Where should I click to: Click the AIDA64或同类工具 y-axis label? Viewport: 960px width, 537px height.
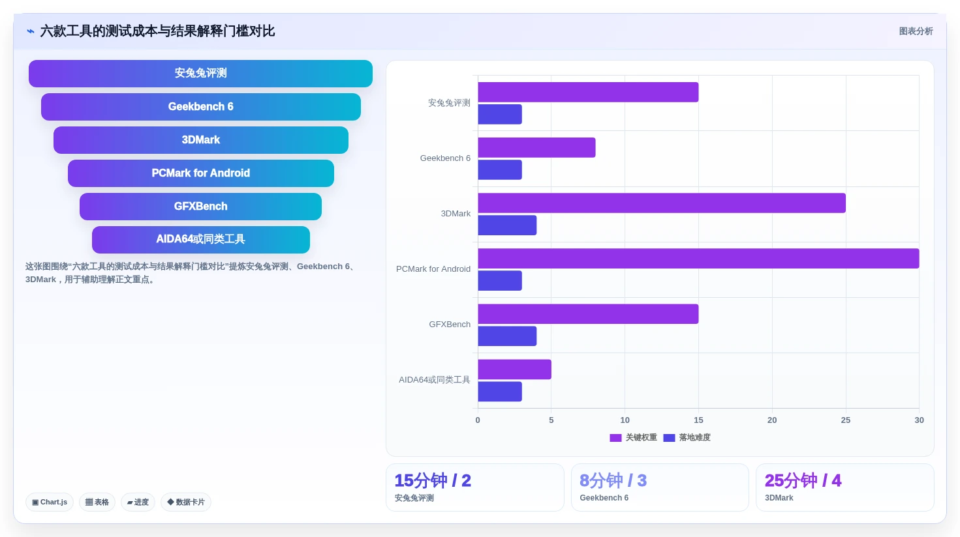click(435, 380)
